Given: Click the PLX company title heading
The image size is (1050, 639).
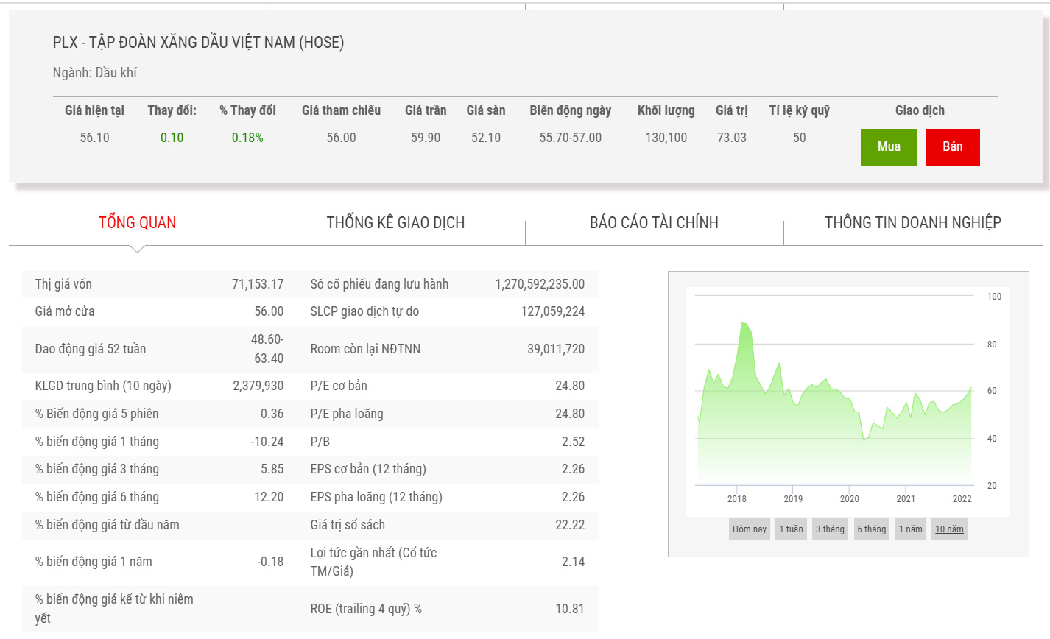Looking at the screenshot, I should pos(198,43).
